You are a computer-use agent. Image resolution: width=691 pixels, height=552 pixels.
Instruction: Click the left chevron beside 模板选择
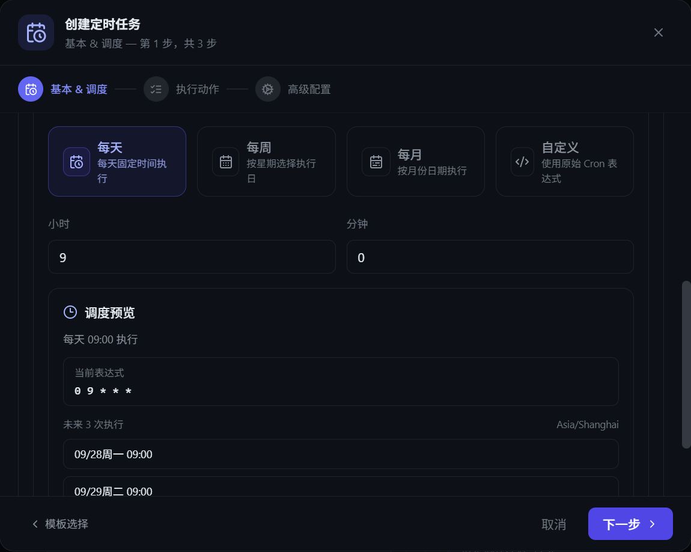(35, 524)
